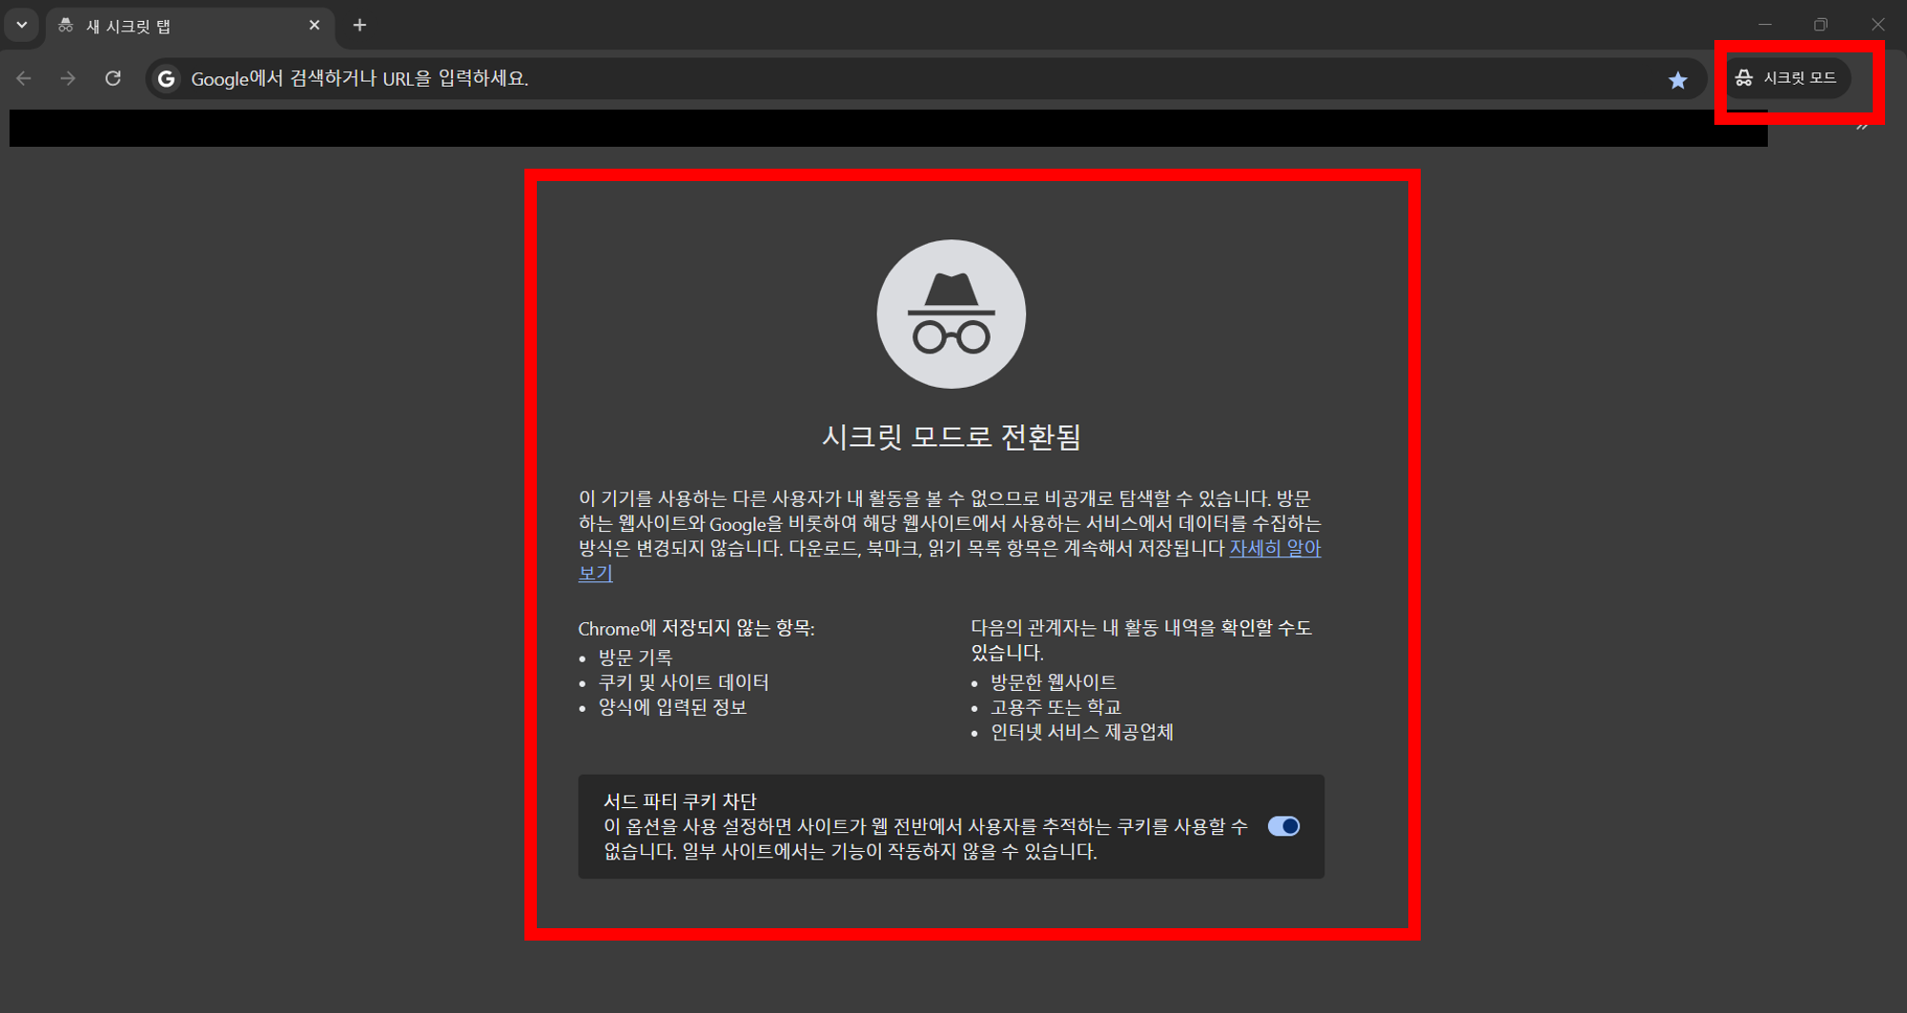Click the 서드 파티 쿠키 차단 label
This screenshot has height=1013, width=1907.
(680, 801)
